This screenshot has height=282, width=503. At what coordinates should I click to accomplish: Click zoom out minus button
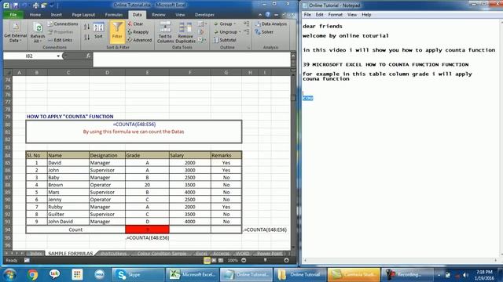pyautogui.click(x=244, y=261)
